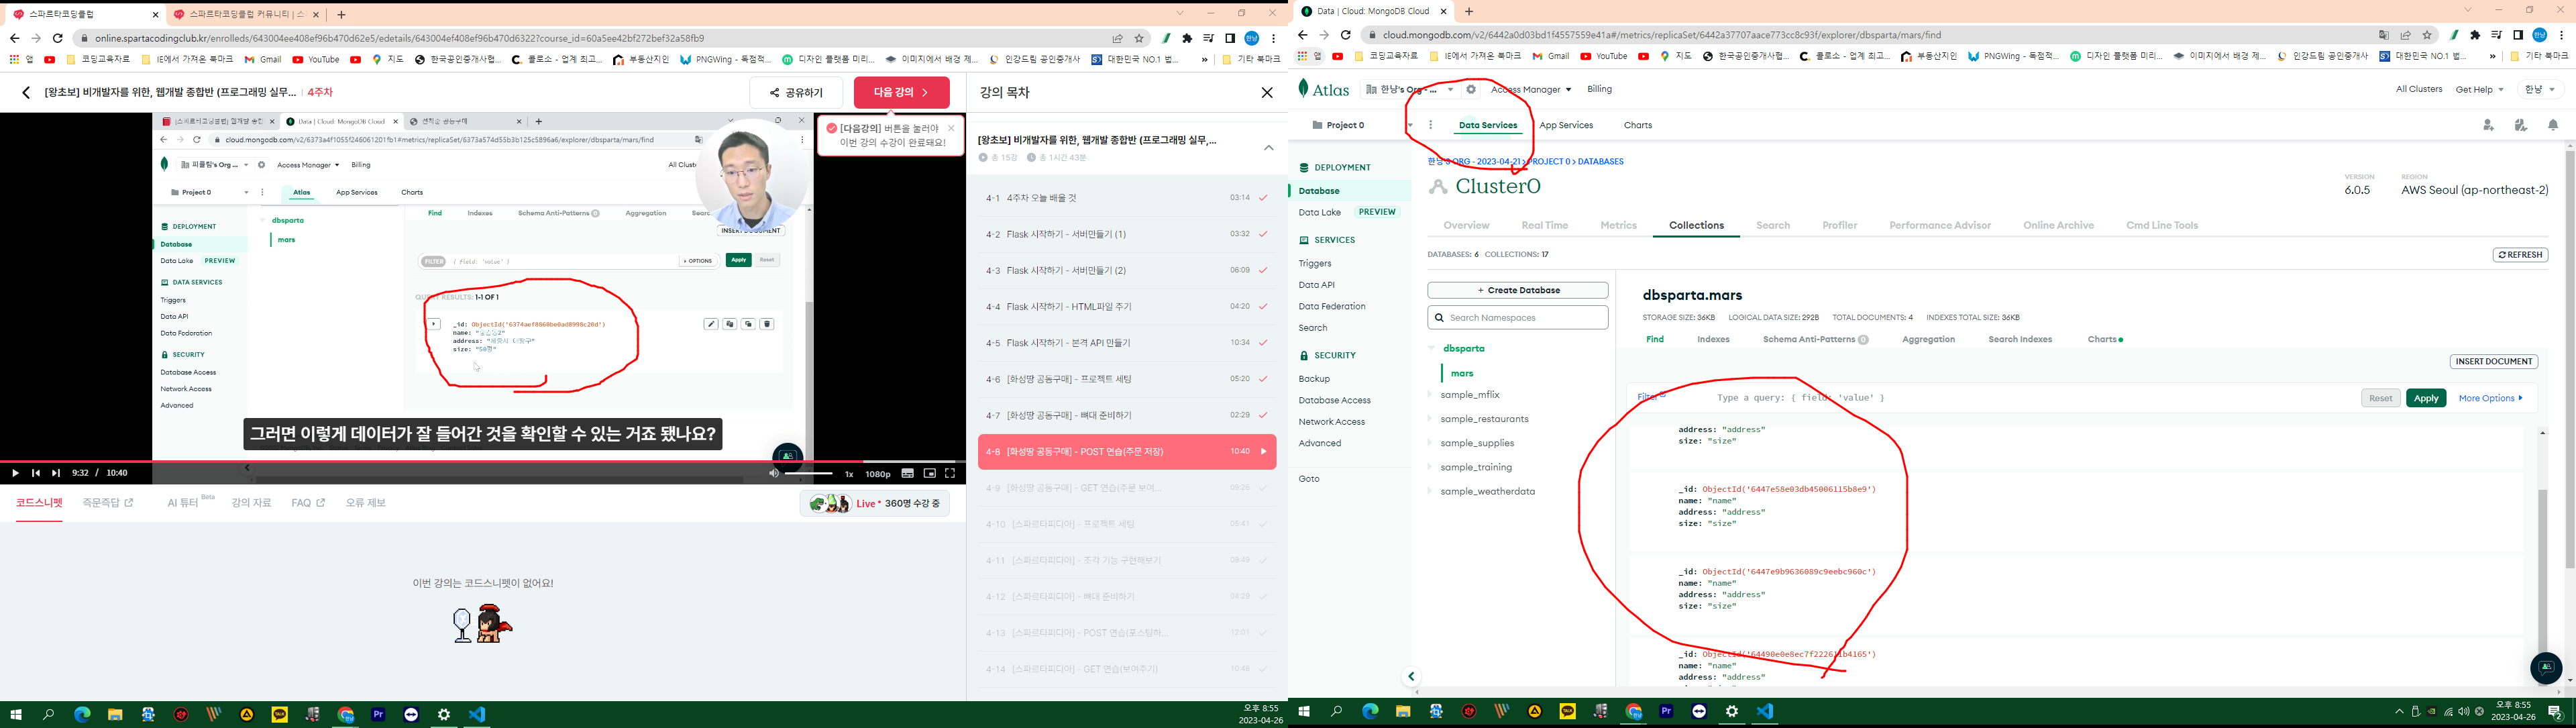
Task: Click the Live 360명 수강 중 badge
Action: [x=874, y=503]
